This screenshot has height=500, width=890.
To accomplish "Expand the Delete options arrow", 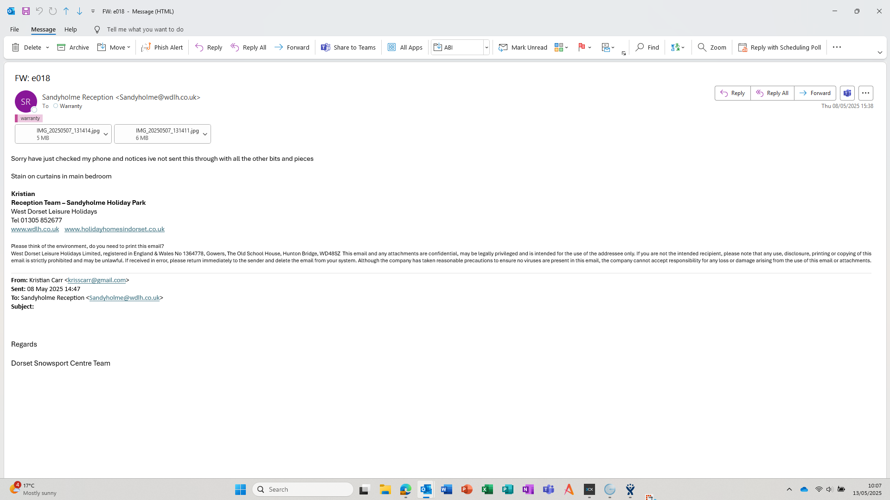I will pos(47,47).
